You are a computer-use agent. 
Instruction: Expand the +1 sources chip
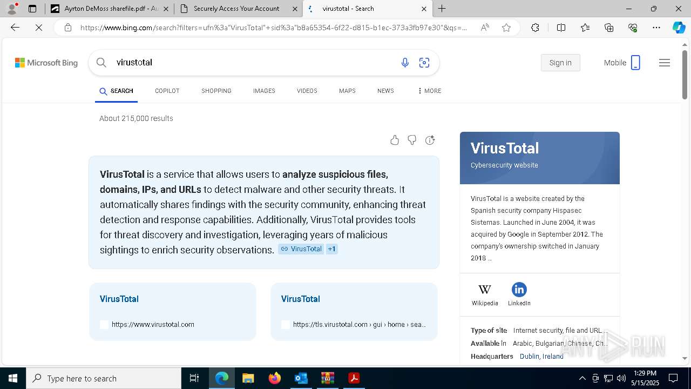332,249
